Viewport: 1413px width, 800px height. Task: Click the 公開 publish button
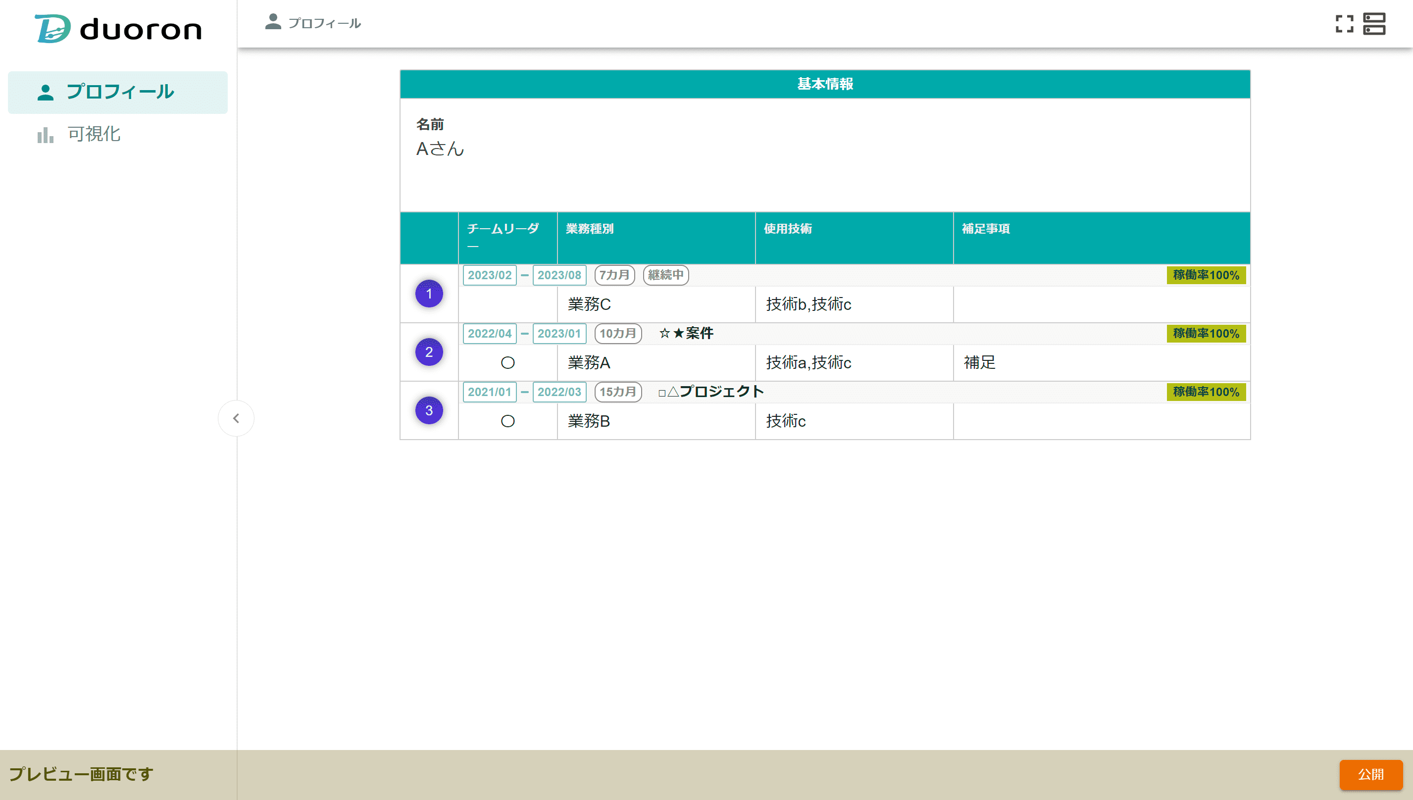(x=1371, y=774)
